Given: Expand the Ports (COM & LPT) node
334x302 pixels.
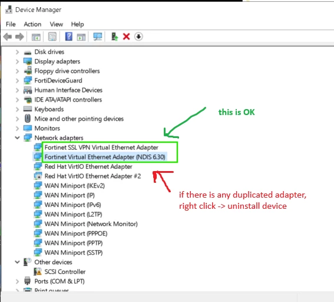Looking at the screenshot, I should (x=17, y=281).
